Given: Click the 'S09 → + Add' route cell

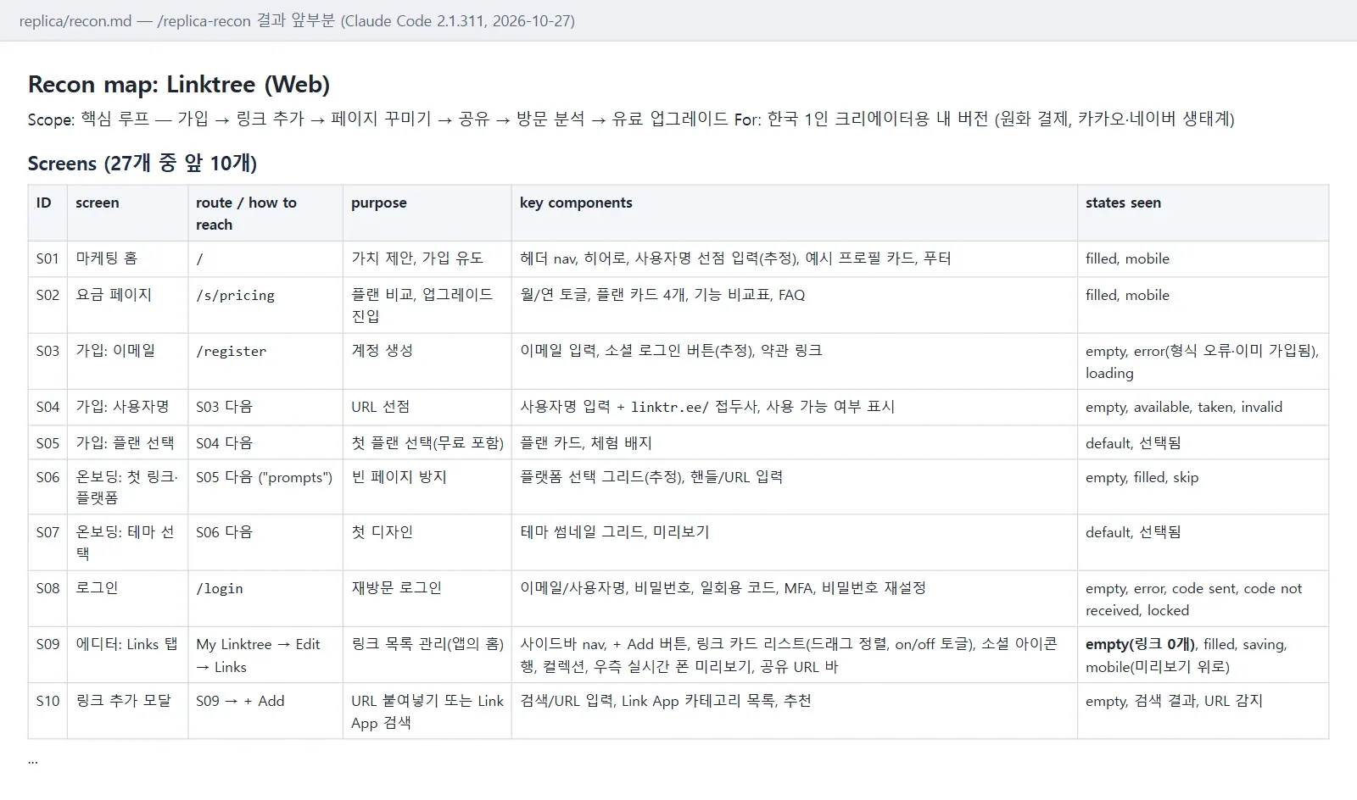Looking at the screenshot, I should click(265, 711).
